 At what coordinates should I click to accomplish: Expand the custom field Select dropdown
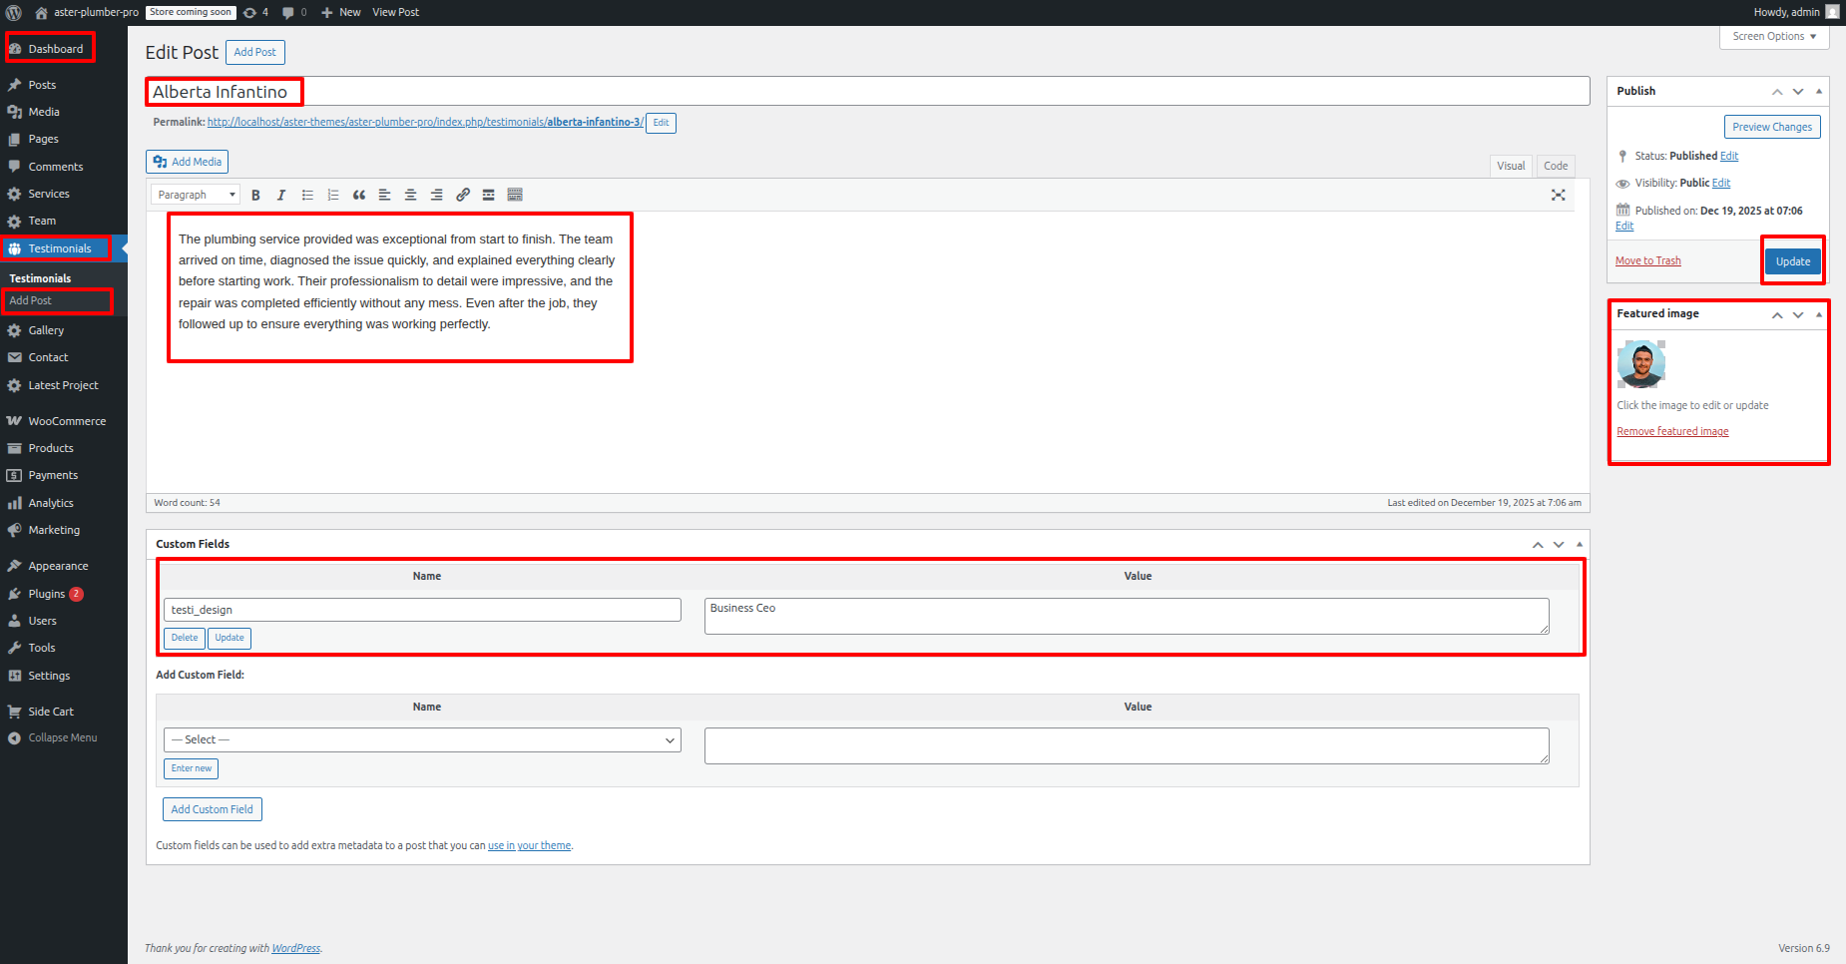[422, 739]
